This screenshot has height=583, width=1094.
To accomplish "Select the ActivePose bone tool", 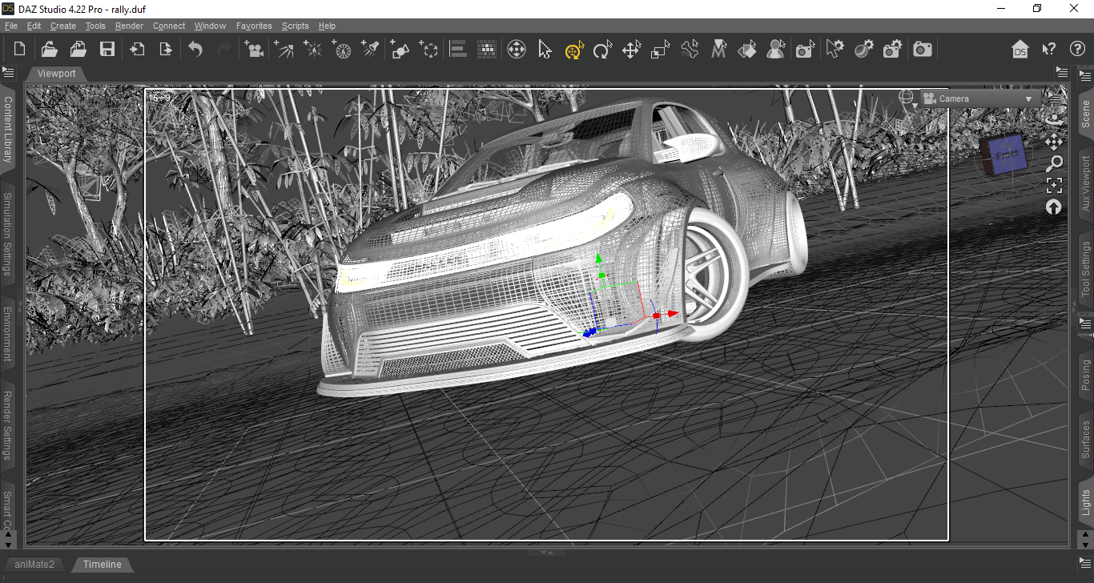I will [x=690, y=50].
